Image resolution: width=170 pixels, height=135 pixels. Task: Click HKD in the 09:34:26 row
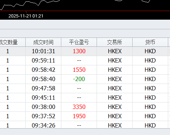coord(150,125)
